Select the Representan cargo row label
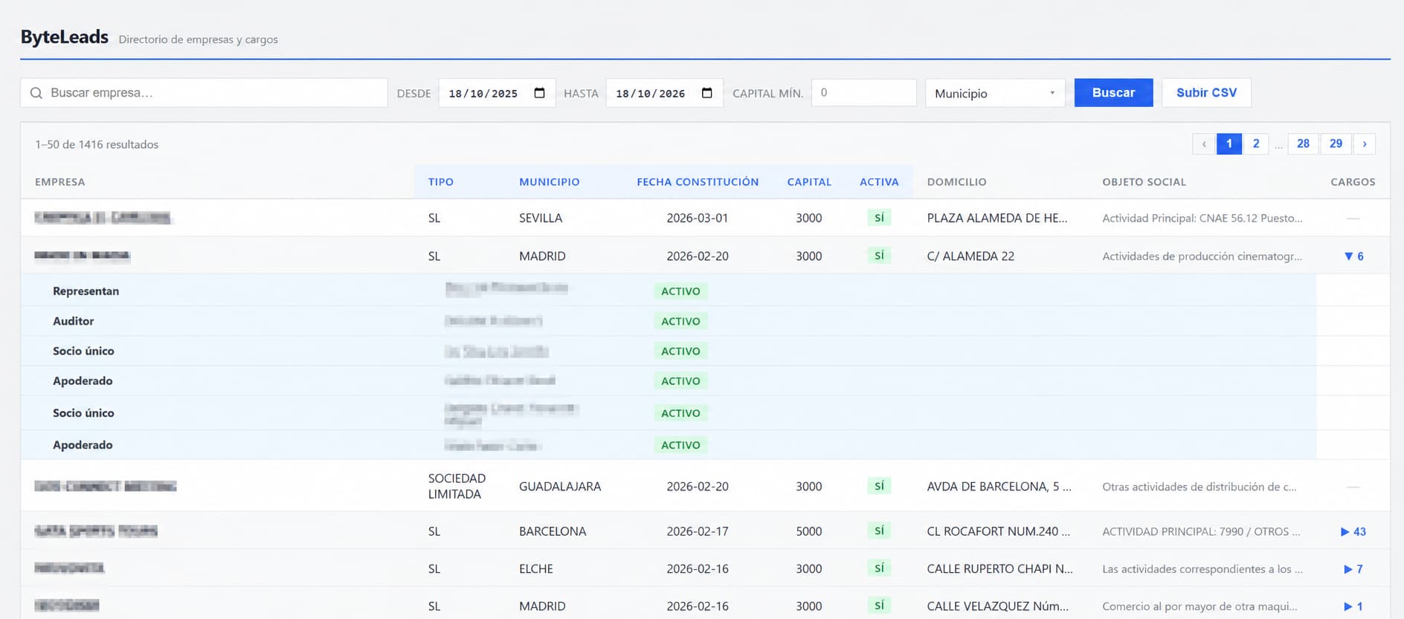 pyautogui.click(x=86, y=291)
